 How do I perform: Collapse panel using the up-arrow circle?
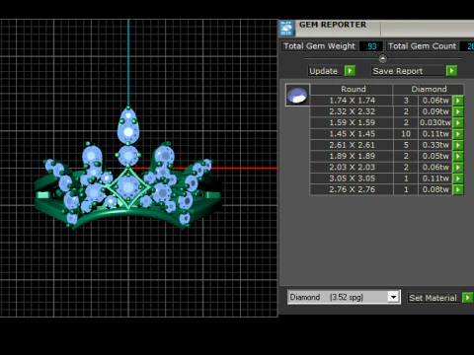point(382,59)
